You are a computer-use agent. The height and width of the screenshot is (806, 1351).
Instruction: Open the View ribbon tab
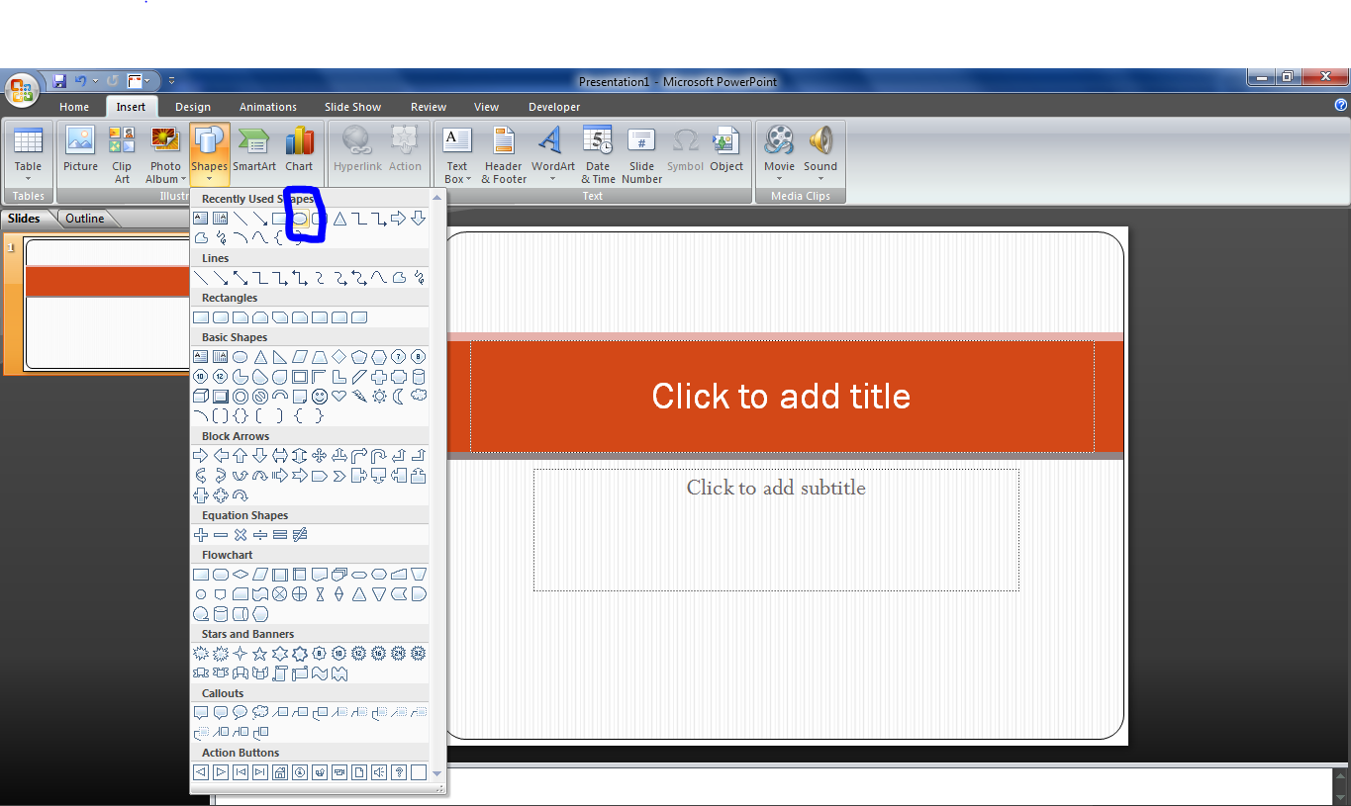pyautogui.click(x=486, y=107)
